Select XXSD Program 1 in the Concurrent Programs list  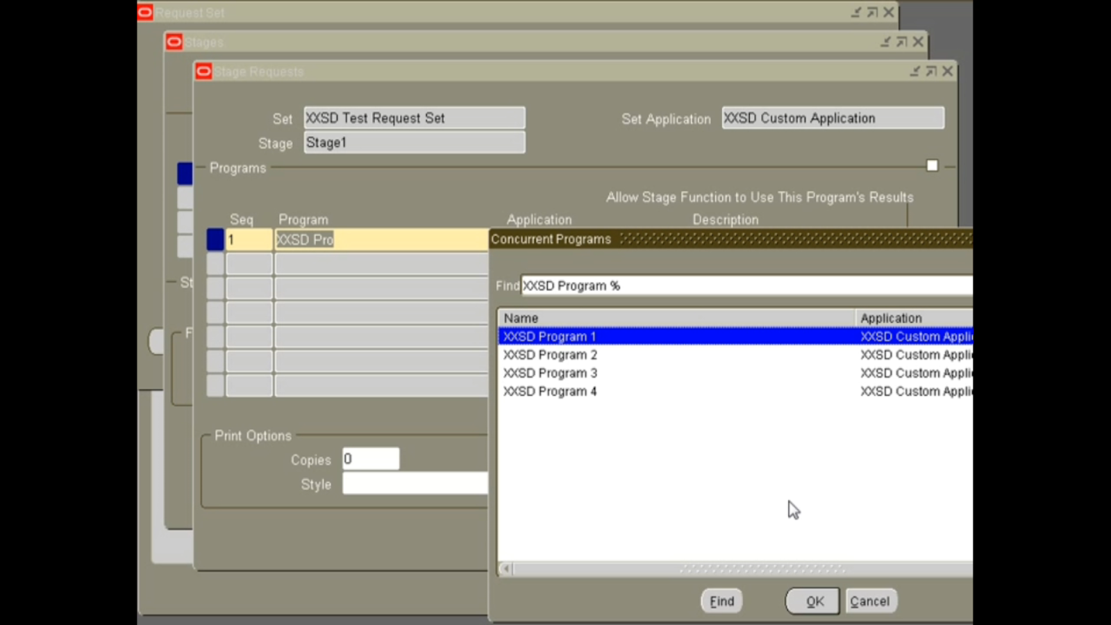point(625,336)
